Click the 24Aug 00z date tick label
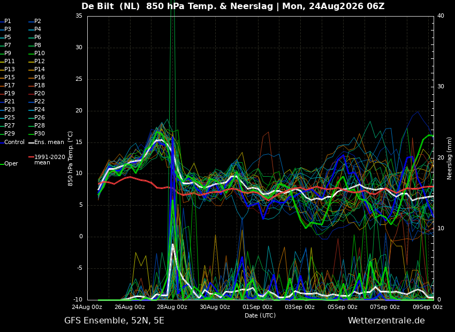This screenshot has width=455, height=332. [x=87, y=307]
